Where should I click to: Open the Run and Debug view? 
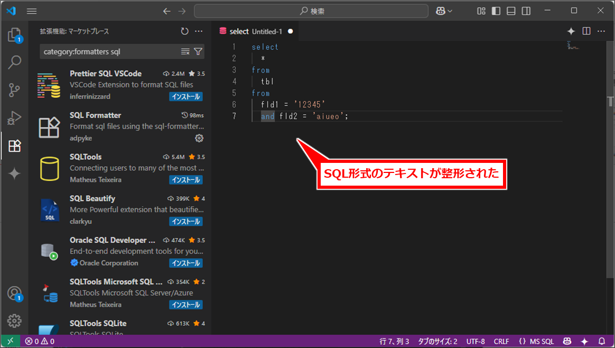[x=14, y=118]
